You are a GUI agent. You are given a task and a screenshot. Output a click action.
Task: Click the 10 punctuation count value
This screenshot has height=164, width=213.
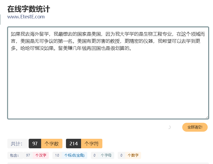click(x=57, y=155)
